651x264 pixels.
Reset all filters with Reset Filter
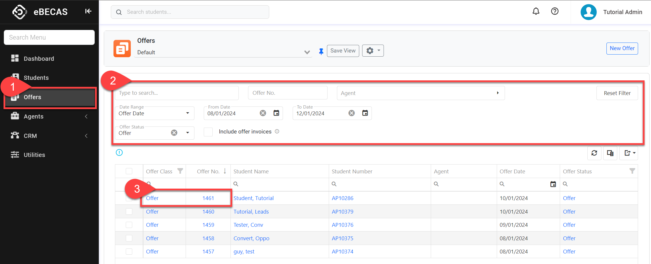617,93
